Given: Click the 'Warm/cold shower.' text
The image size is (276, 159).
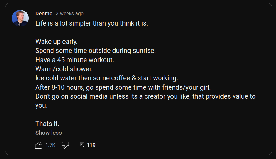Looking at the screenshot, I should tap(64, 69).
